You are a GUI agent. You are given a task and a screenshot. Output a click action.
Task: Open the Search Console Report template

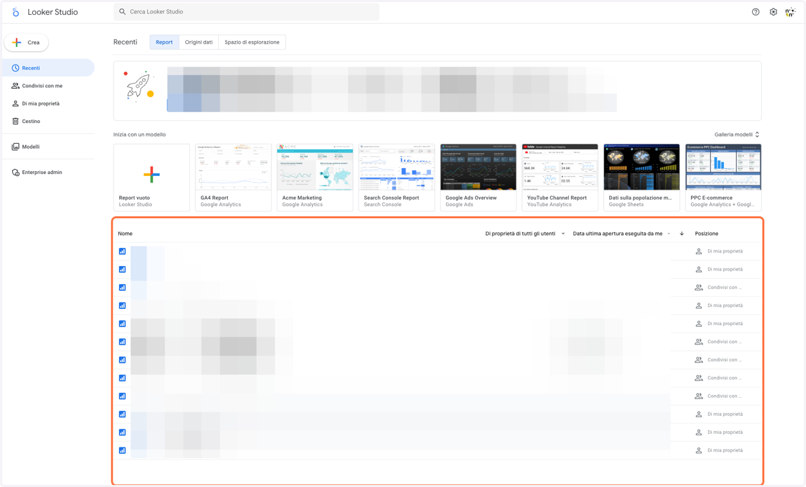[x=396, y=177]
